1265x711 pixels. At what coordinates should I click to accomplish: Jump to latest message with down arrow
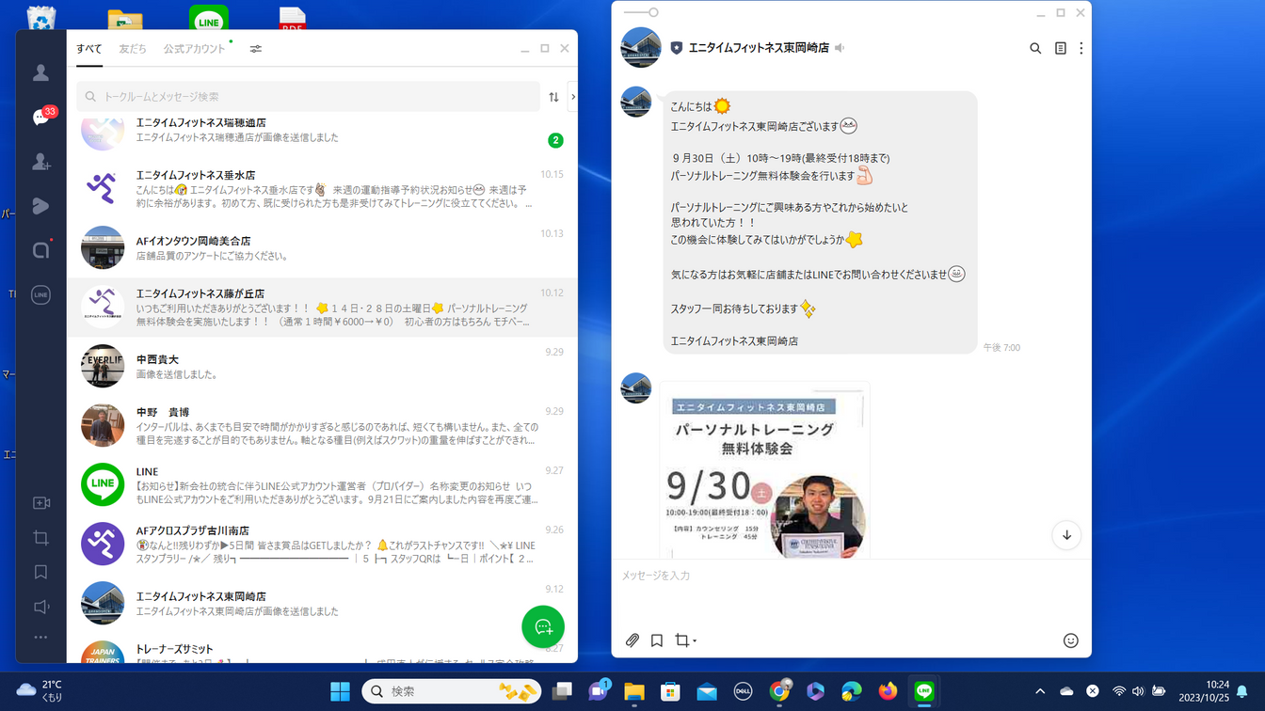[1066, 535]
